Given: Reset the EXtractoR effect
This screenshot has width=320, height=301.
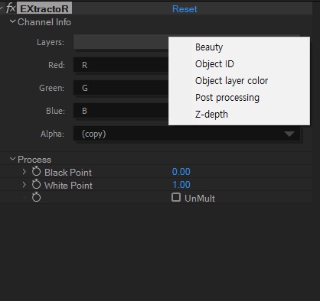Looking at the screenshot, I should coord(184,9).
